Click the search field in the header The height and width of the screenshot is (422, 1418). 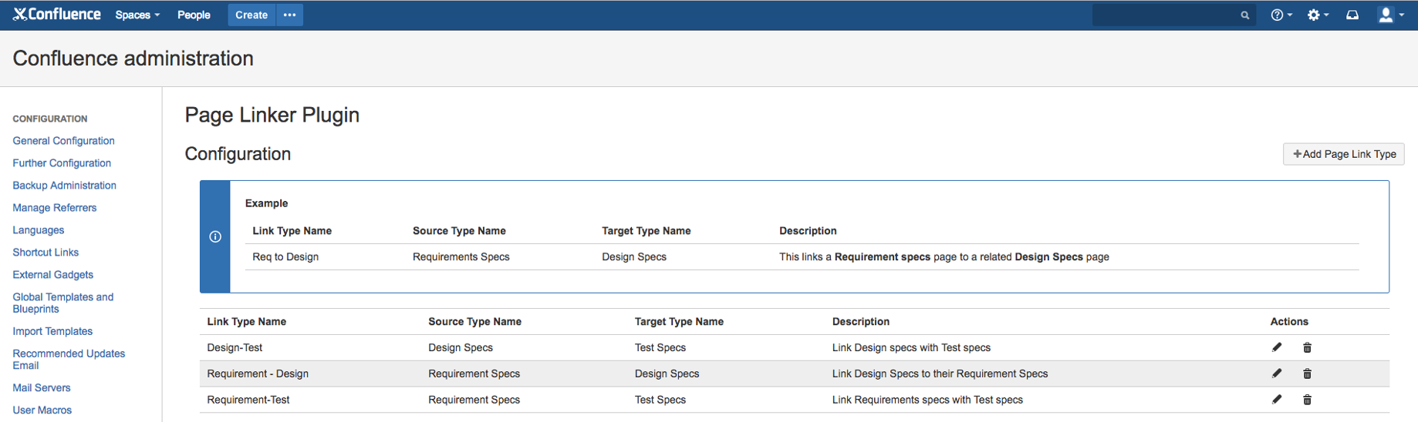[1166, 15]
